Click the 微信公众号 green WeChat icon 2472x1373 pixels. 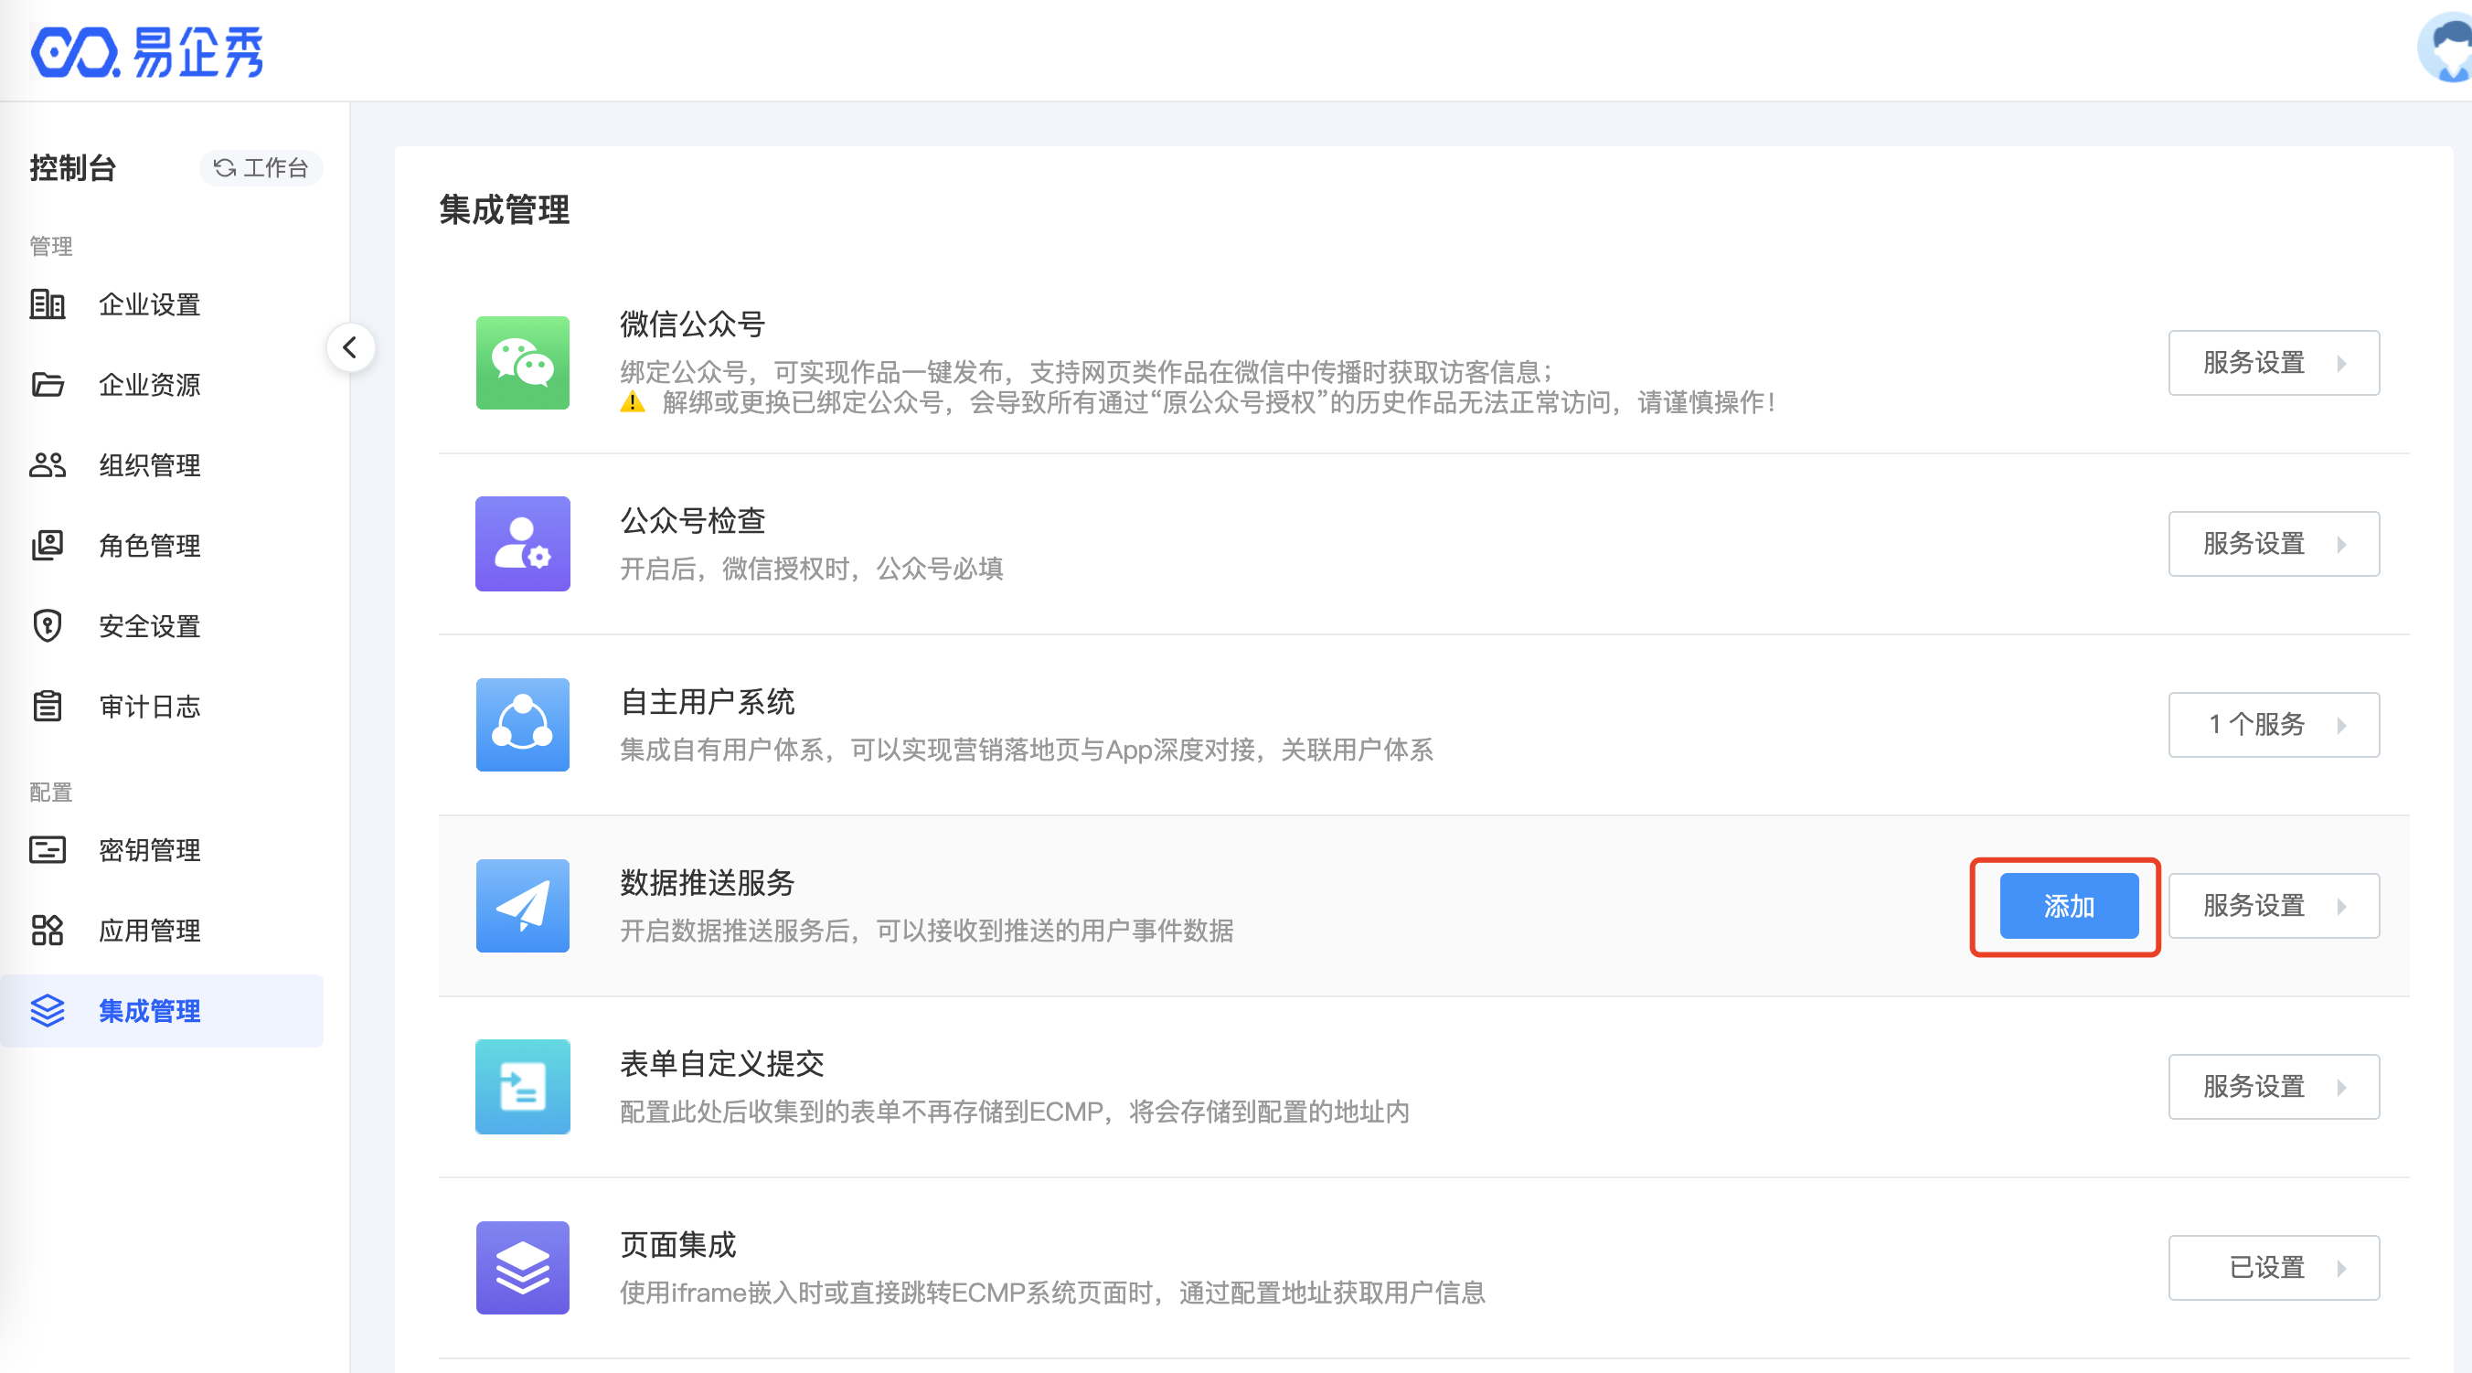click(522, 363)
